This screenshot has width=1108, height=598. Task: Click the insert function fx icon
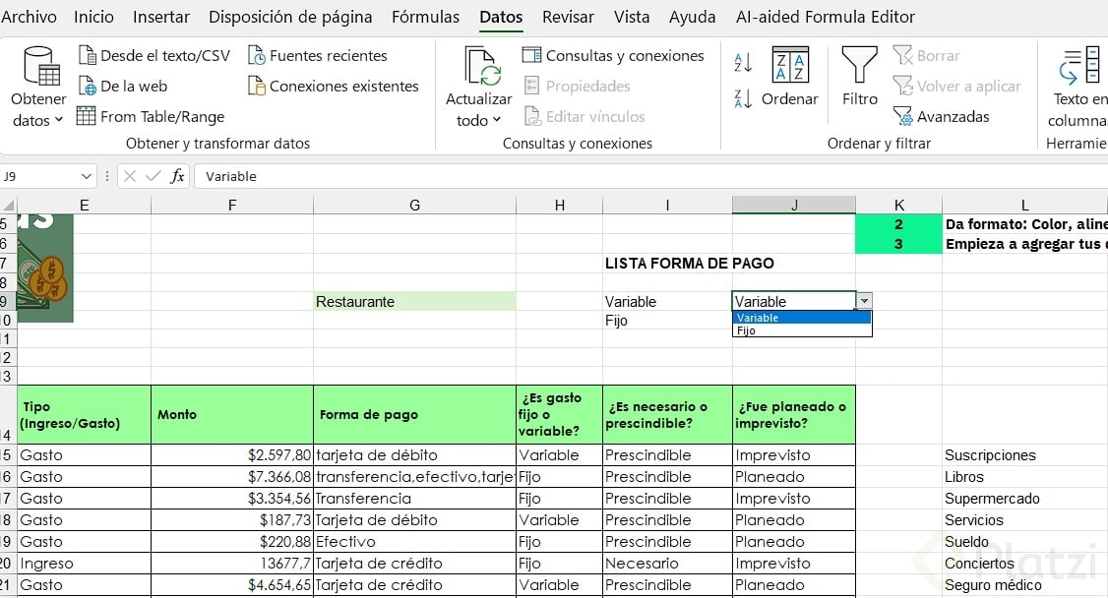(178, 177)
